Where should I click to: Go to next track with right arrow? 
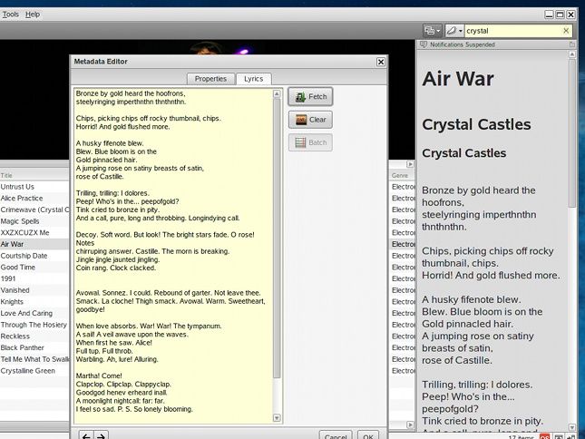101,435
